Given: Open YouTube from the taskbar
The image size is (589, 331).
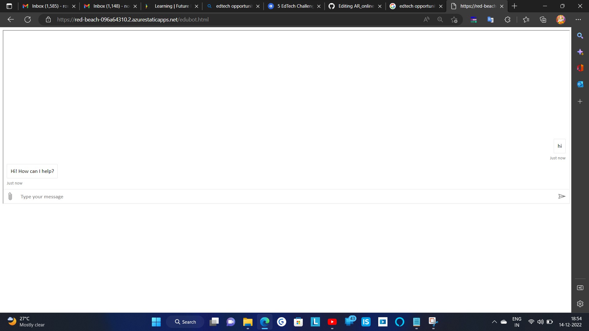Looking at the screenshot, I should (333, 322).
